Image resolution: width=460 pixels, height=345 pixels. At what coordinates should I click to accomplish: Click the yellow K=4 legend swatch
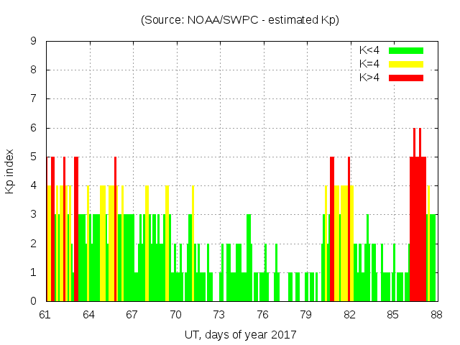(x=406, y=64)
